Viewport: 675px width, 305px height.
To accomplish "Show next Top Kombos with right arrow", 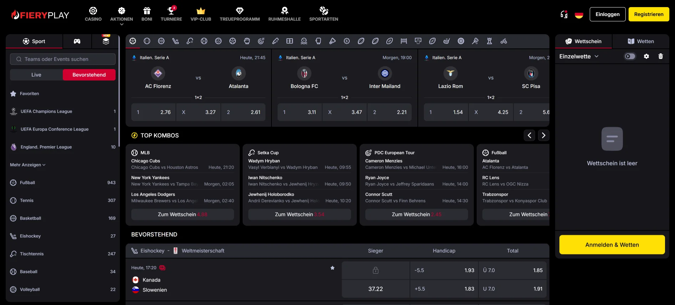I will coord(544,135).
